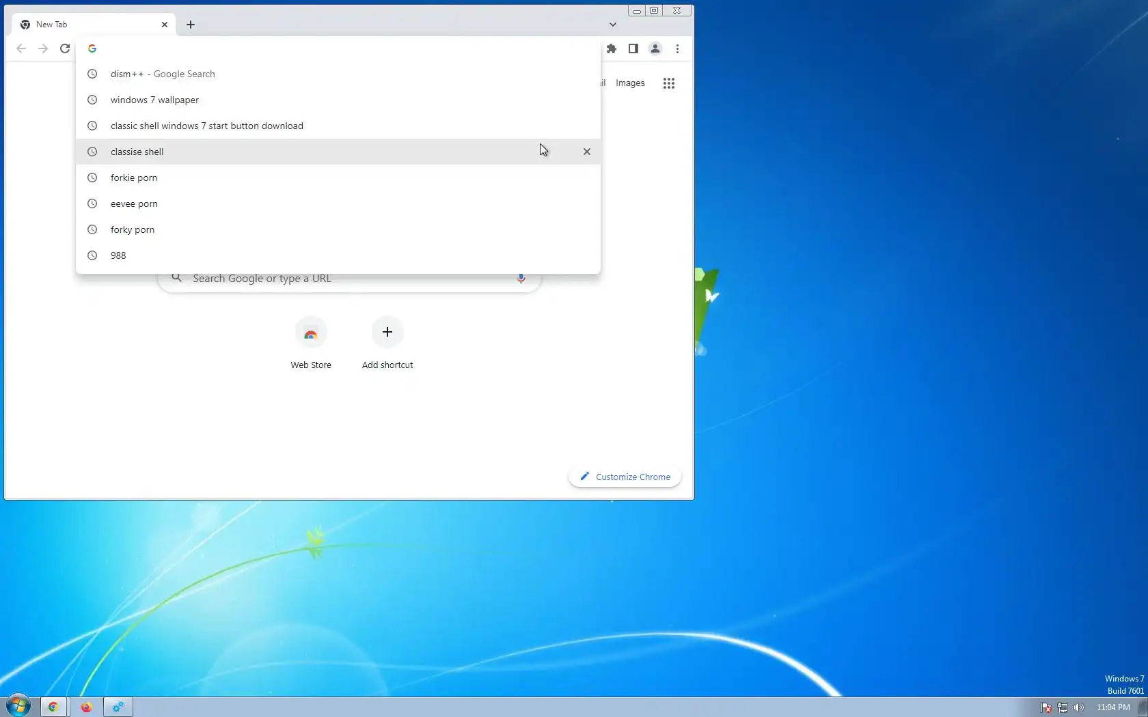Expand the tab search chevron
The height and width of the screenshot is (717, 1148).
click(x=613, y=25)
